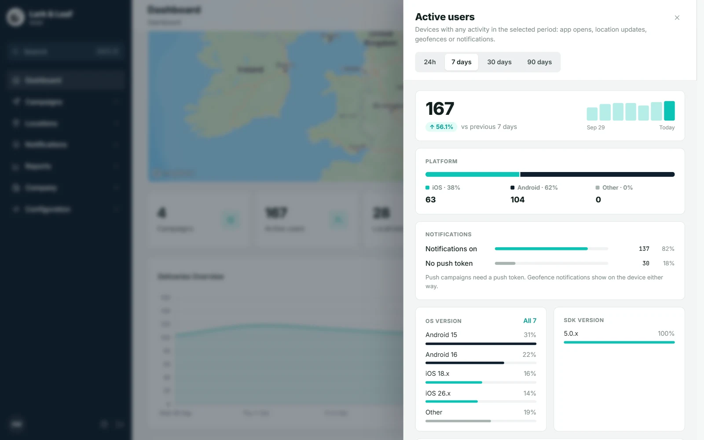Expand Locations in the blurred sidebar
704x440 pixels.
pyautogui.click(x=66, y=123)
